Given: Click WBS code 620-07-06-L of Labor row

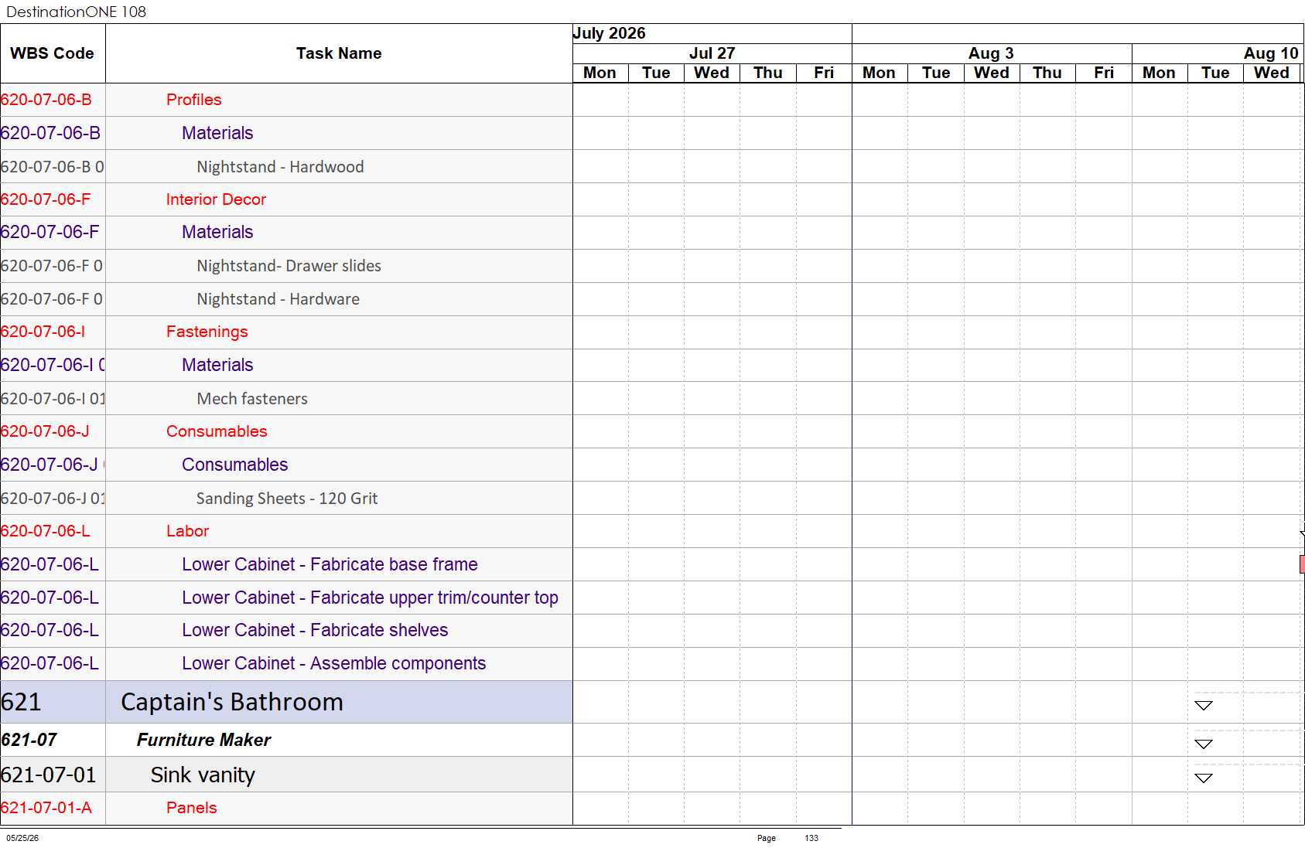Looking at the screenshot, I should (x=46, y=531).
